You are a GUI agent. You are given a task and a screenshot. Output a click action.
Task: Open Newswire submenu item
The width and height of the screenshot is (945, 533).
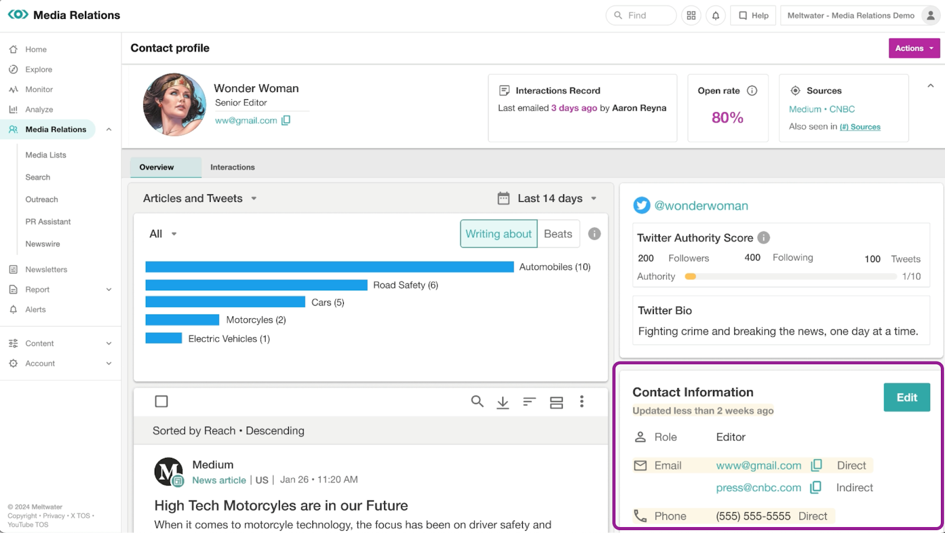43,244
